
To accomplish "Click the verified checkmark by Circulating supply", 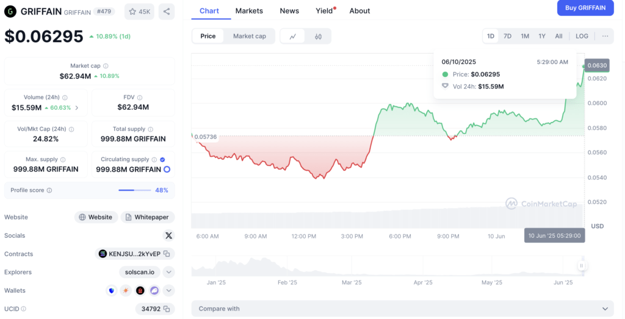I will pyautogui.click(x=162, y=160).
